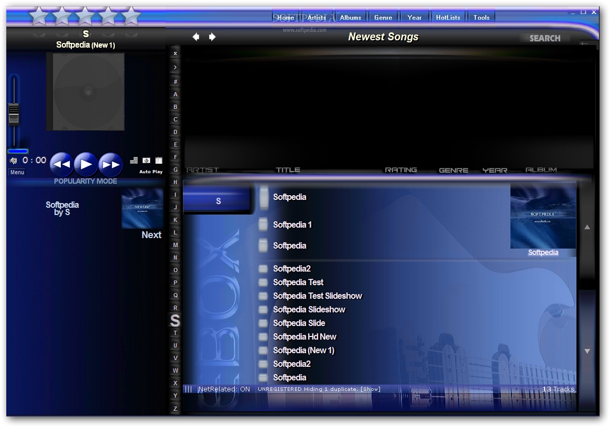Viewport: 610px width, 427px height.
Task: Select track Softpedia 1
Action: (x=292, y=224)
